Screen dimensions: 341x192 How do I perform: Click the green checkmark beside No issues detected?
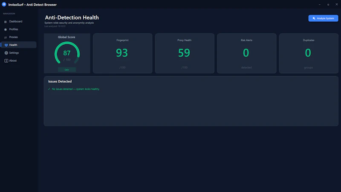(49, 89)
